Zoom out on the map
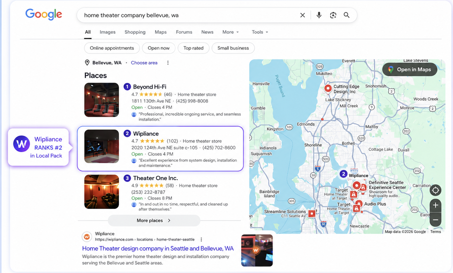453x273 pixels. click(435, 220)
